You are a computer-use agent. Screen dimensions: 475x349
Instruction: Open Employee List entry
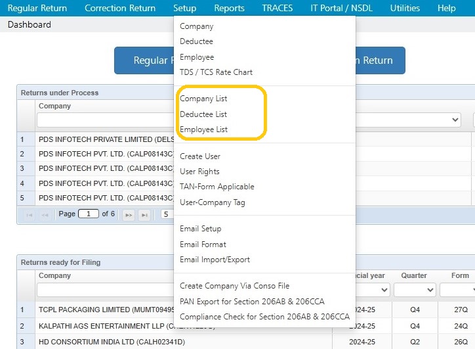point(203,129)
